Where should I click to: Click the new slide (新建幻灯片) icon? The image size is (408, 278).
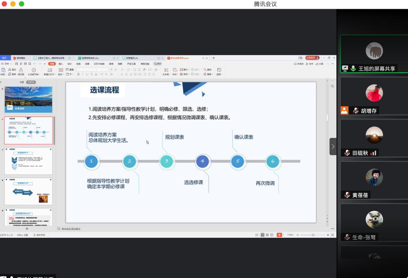point(50,70)
